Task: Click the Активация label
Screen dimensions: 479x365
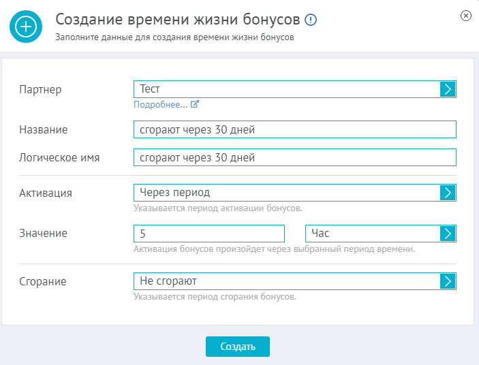Action: click(x=46, y=193)
